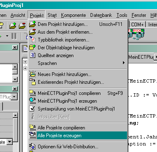Click toolbar remove file from project button
157x152 pixels.
(22, 25)
